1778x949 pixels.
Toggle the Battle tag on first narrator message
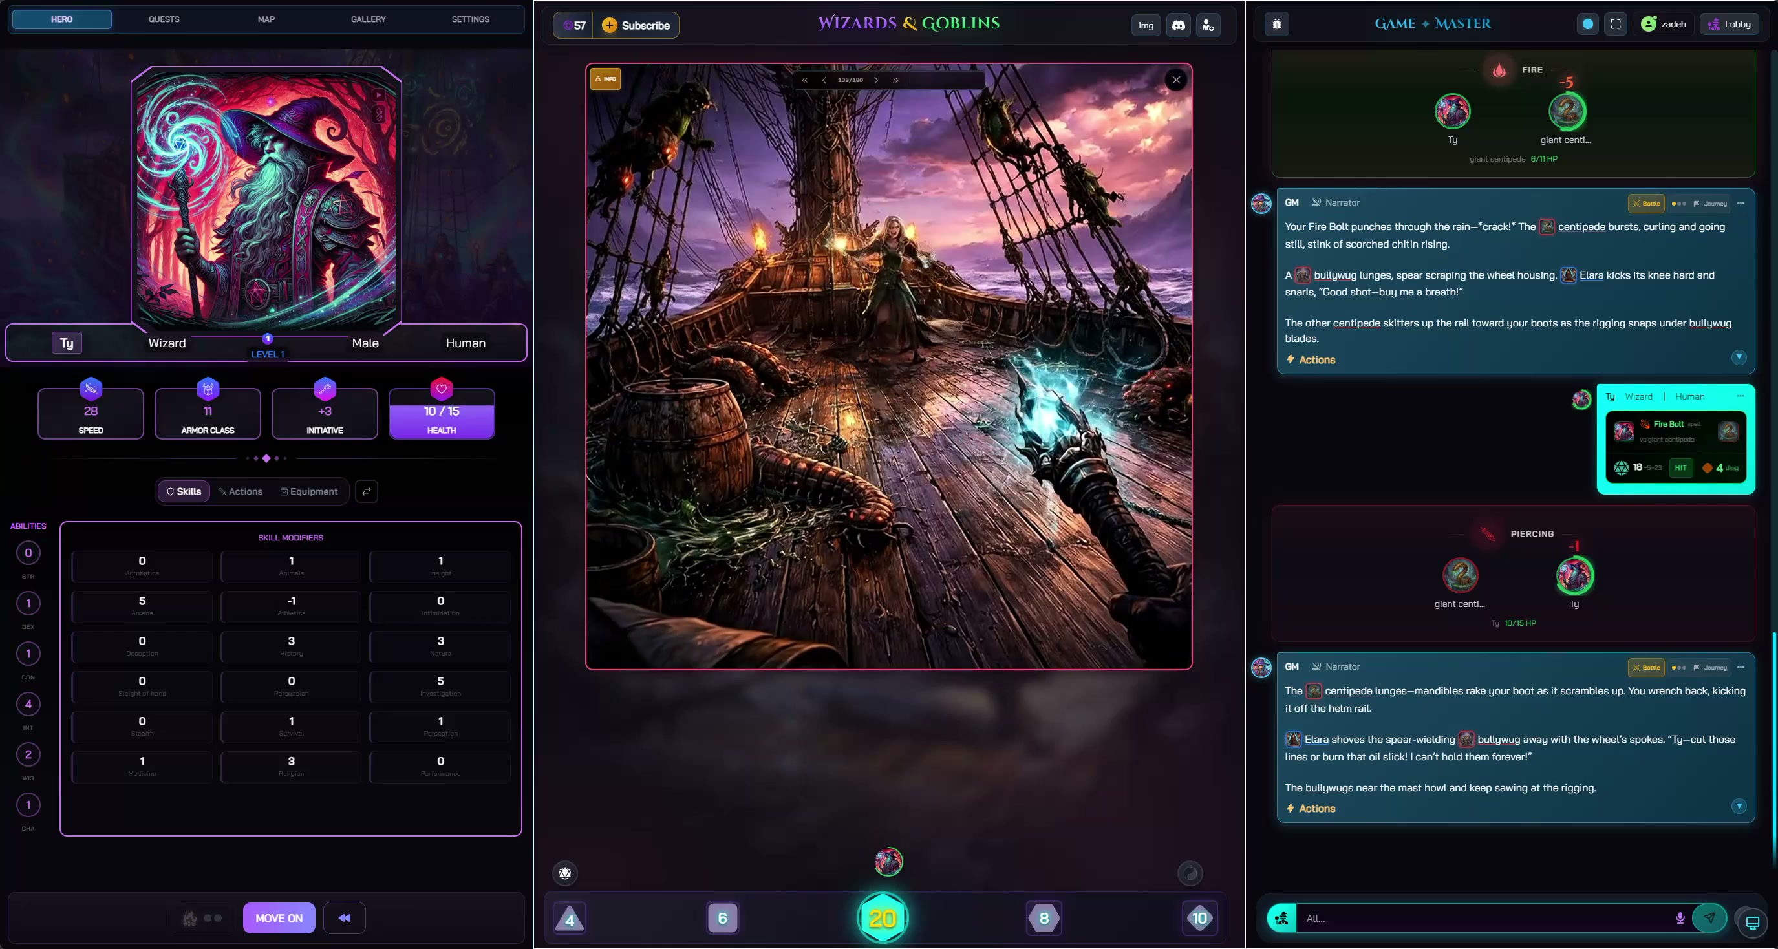click(1646, 204)
